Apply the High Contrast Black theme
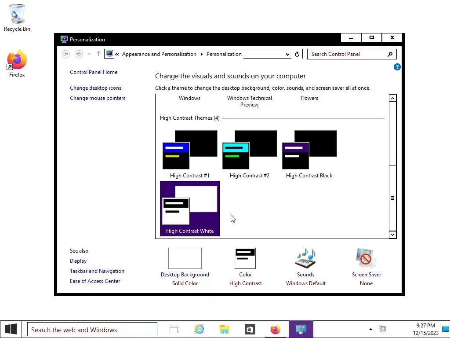Screen dimensions: 450x338 tap(309, 154)
